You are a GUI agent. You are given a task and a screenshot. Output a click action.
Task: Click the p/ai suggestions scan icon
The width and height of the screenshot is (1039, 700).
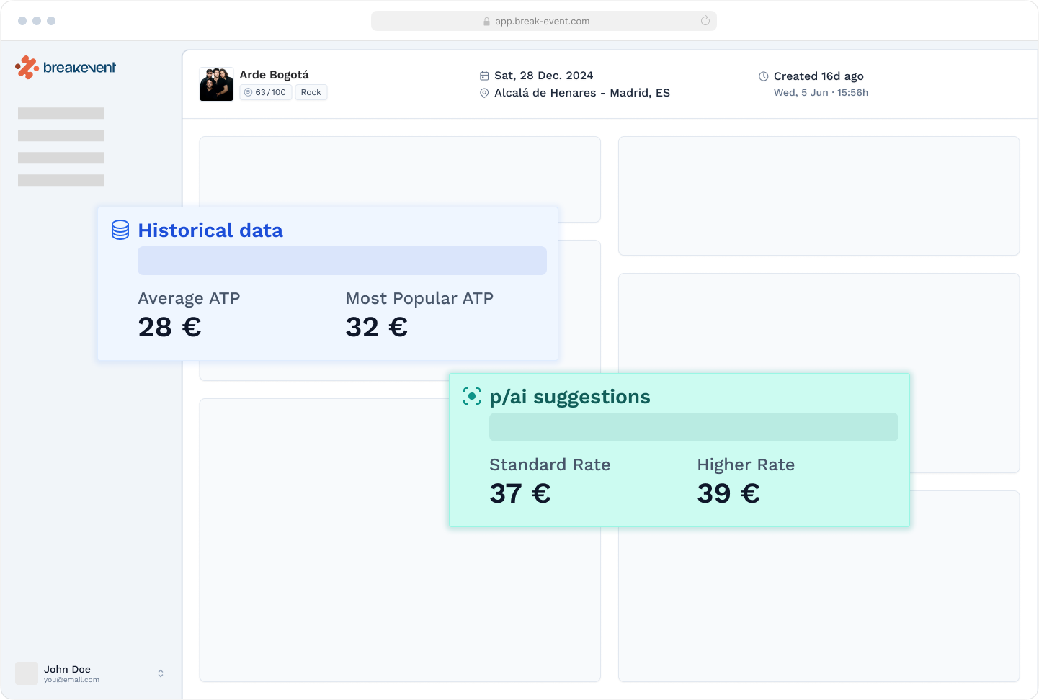click(x=472, y=396)
